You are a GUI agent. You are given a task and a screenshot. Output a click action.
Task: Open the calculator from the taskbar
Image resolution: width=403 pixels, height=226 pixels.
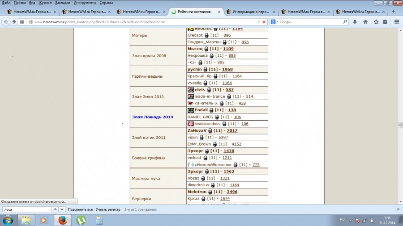coord(99,220)
